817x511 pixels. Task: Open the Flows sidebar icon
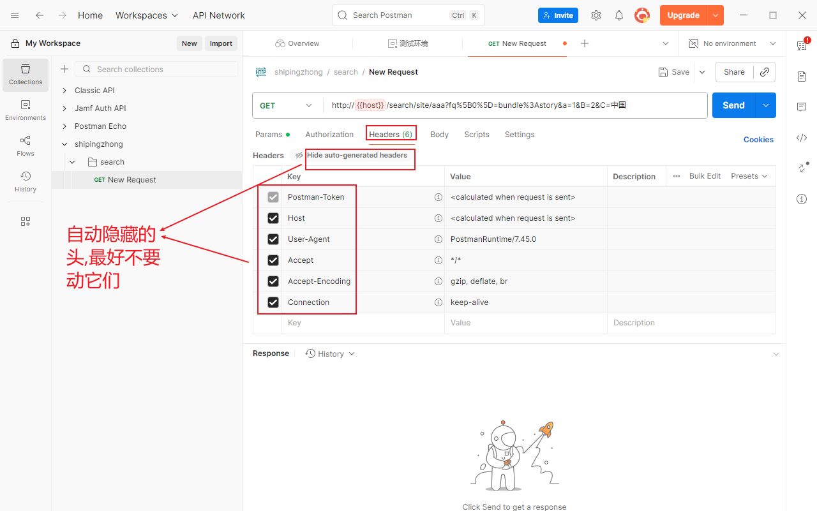26,146
